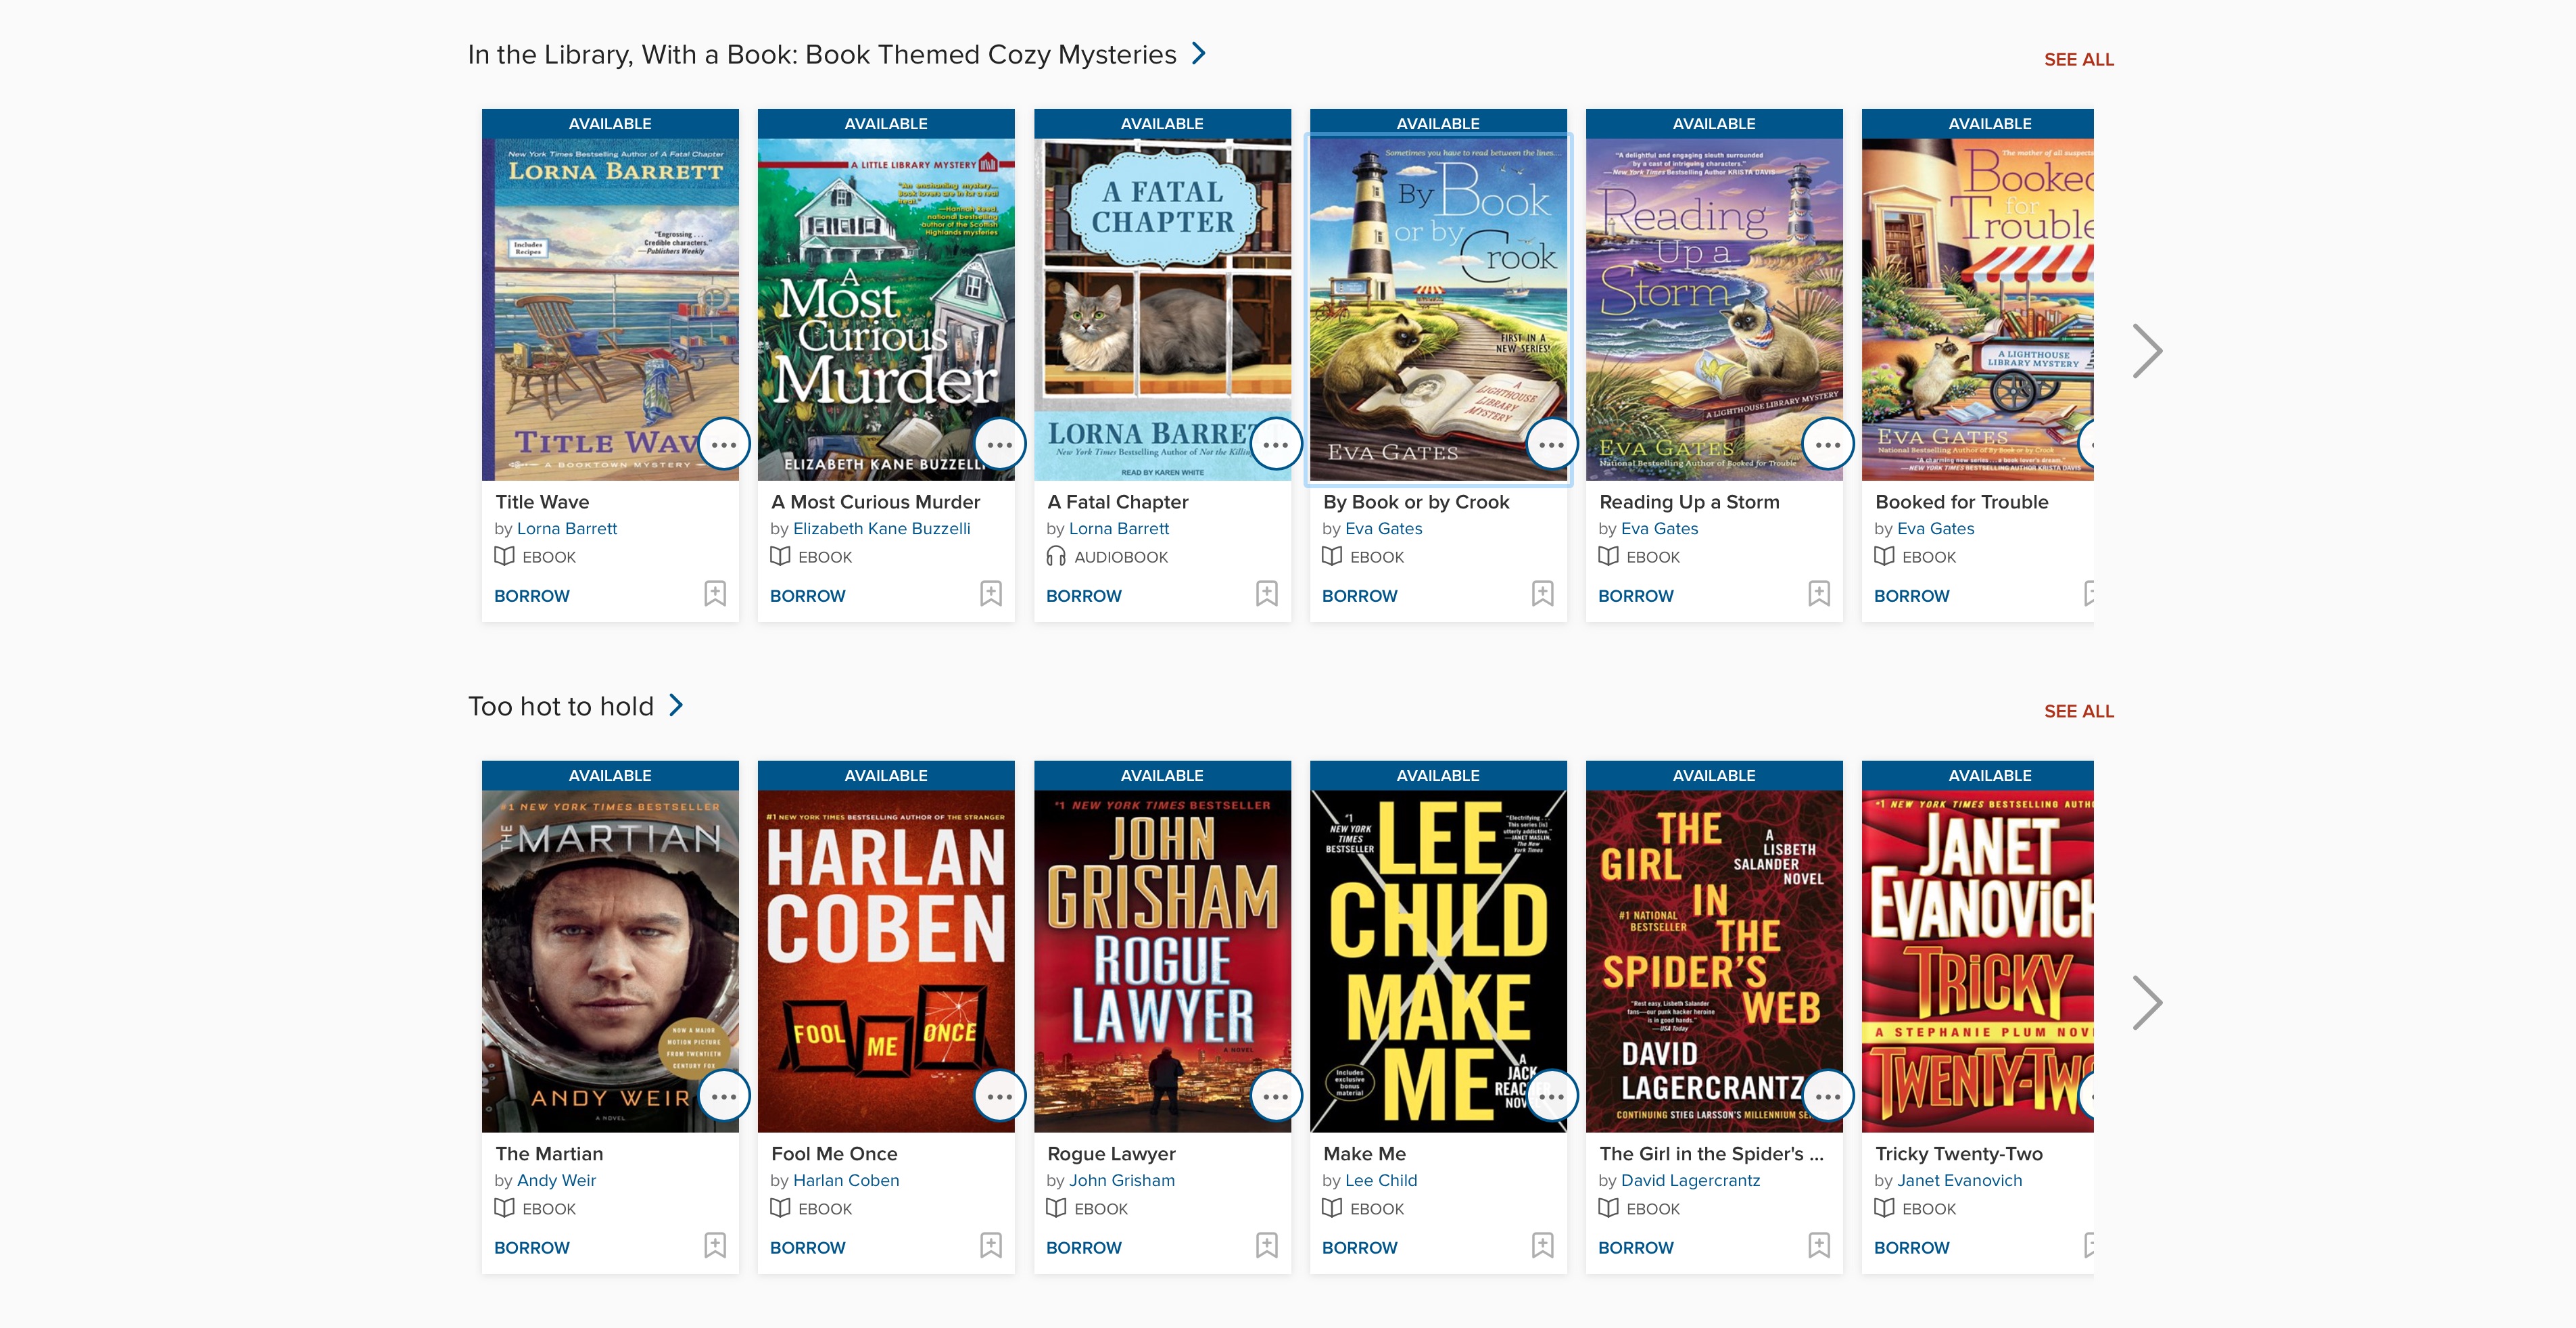The height and width of the screenshot is (1328, 2576).
Task: Bookmark A Most Curious Murder to wish list
Action: tap(990, 594)
